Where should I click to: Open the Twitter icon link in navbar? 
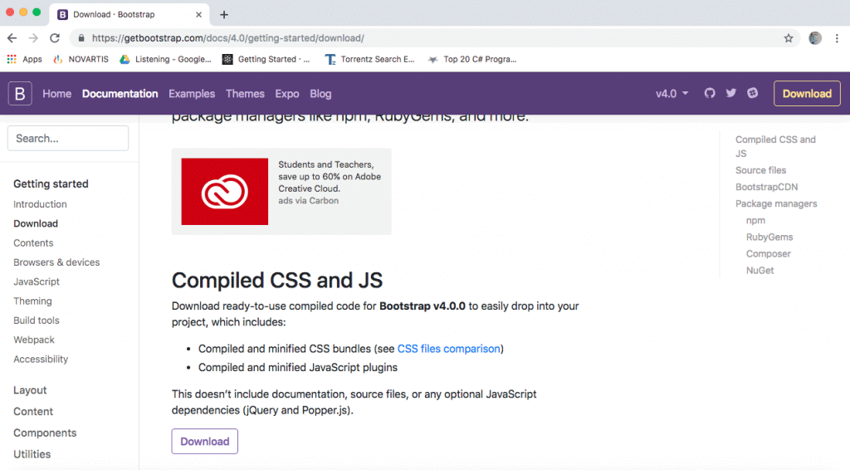731,93
